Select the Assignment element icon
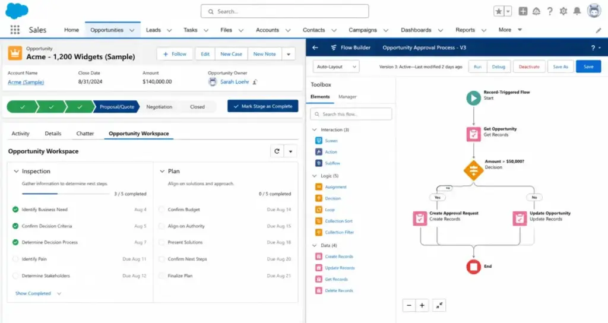 click(319, 187)
